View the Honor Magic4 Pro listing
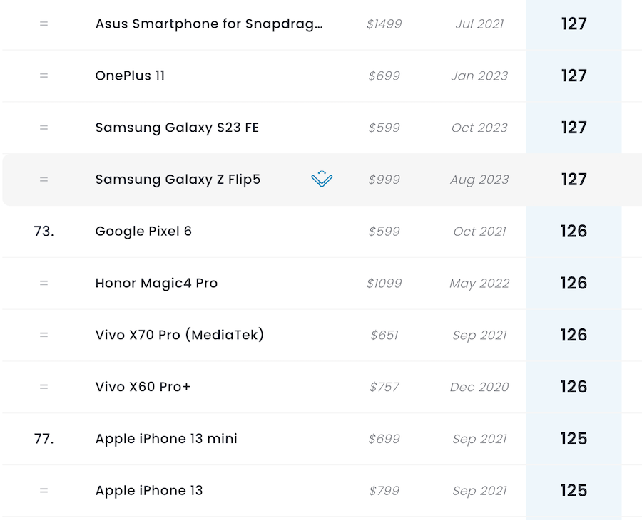The image size is (642, 520). [x=156, y=284]
